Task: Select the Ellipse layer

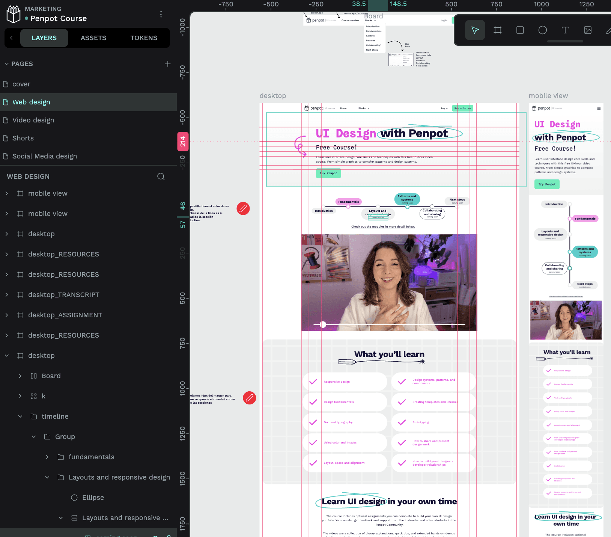Action: click(x=88, y=498)
